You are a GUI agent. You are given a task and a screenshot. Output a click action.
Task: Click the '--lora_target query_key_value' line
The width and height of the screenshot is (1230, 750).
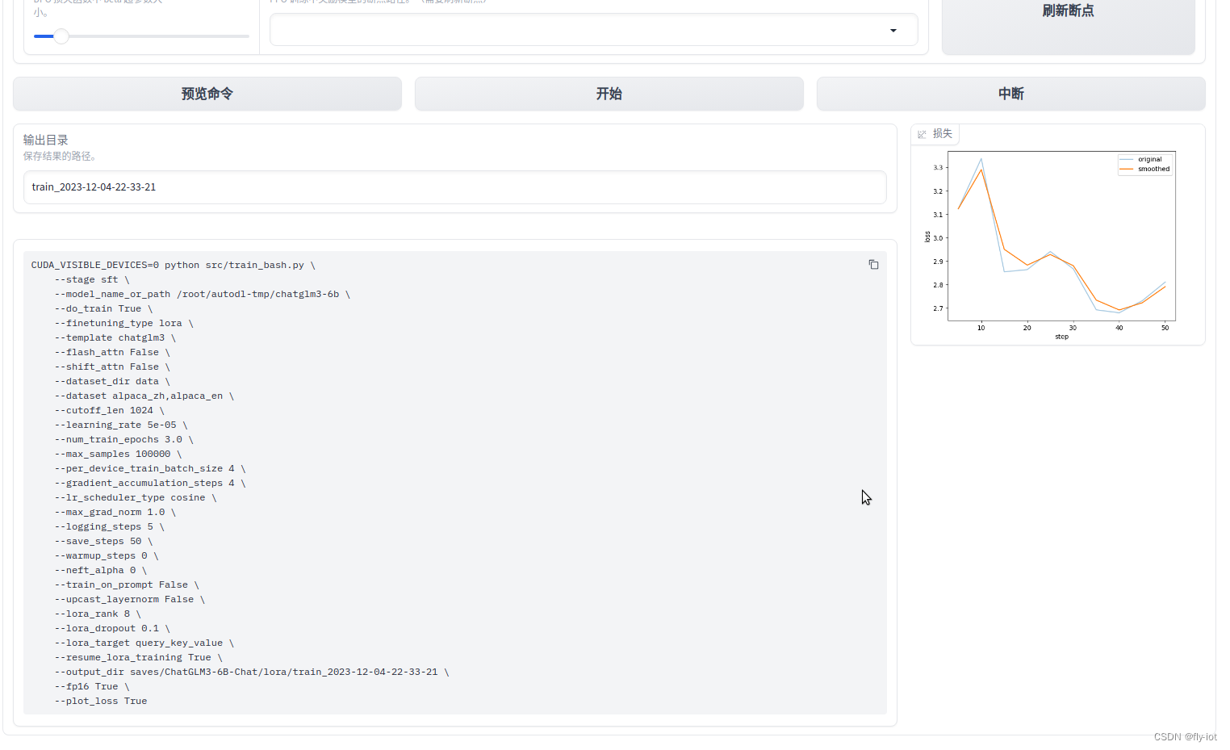coord(144,643)
